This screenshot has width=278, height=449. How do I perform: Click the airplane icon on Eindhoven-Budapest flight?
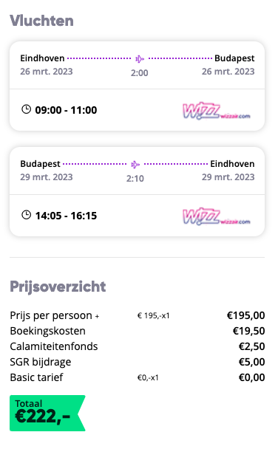[x=140, y=59]
